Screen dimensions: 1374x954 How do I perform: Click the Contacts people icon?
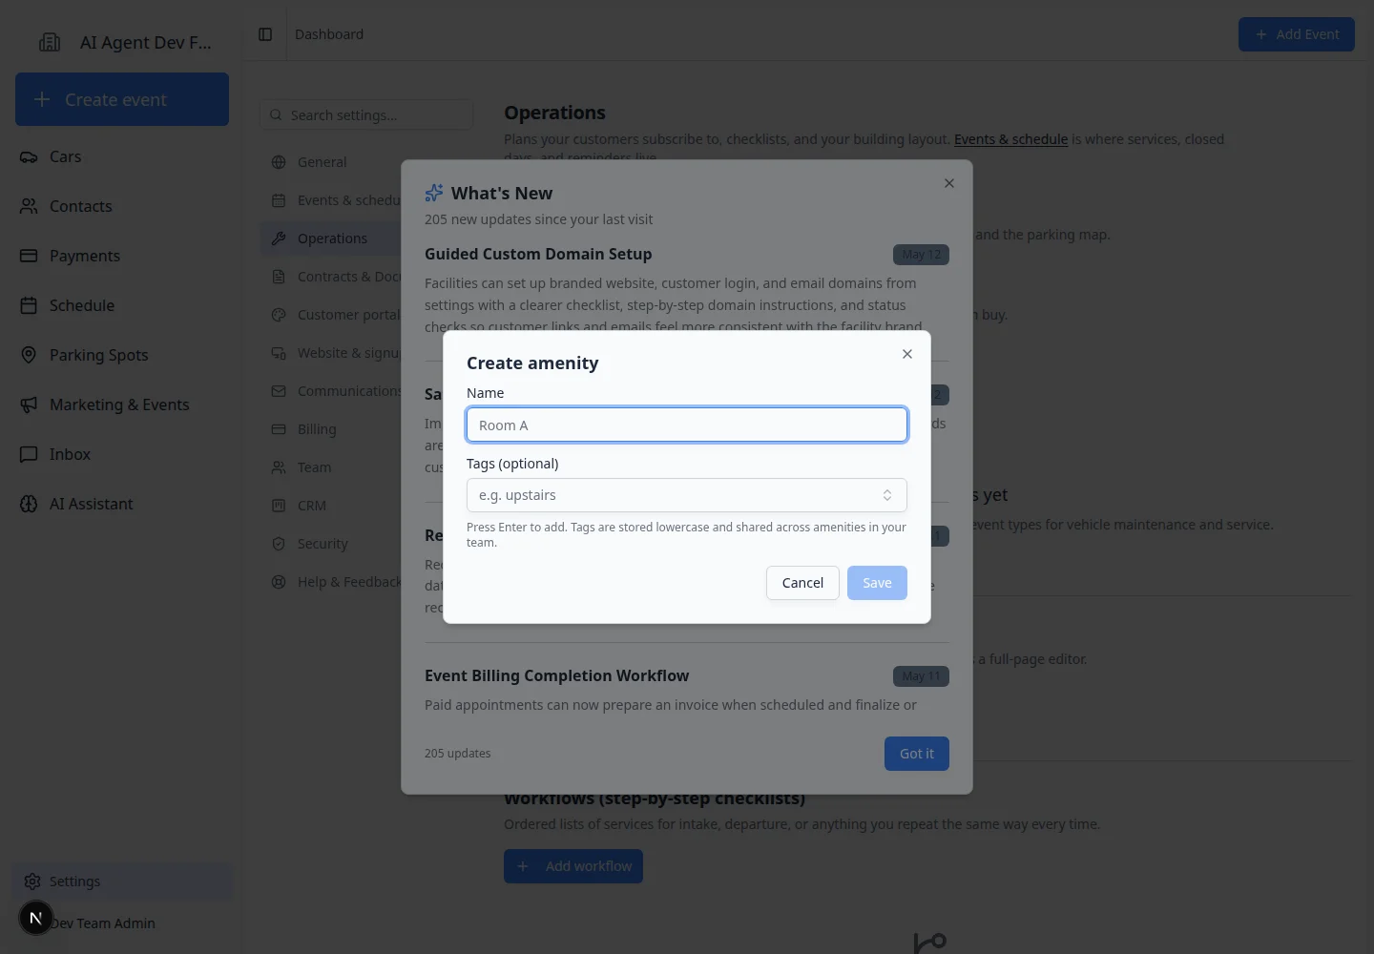[x=29, y=206]
